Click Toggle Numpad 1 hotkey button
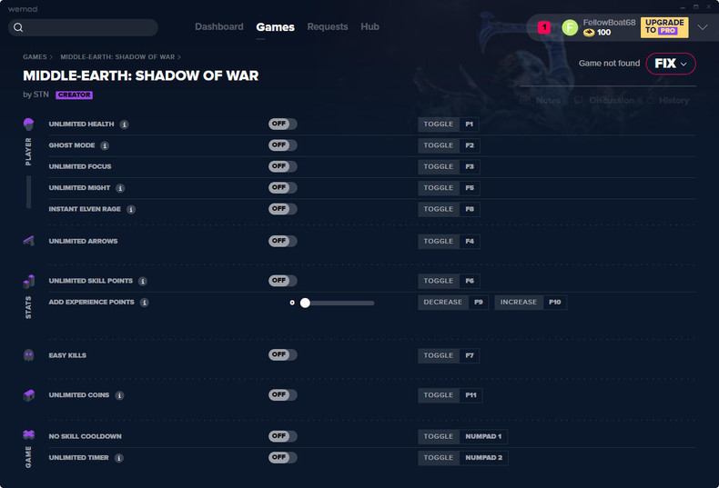The width and height of the screenshot is (719, 488). (462, 437)
